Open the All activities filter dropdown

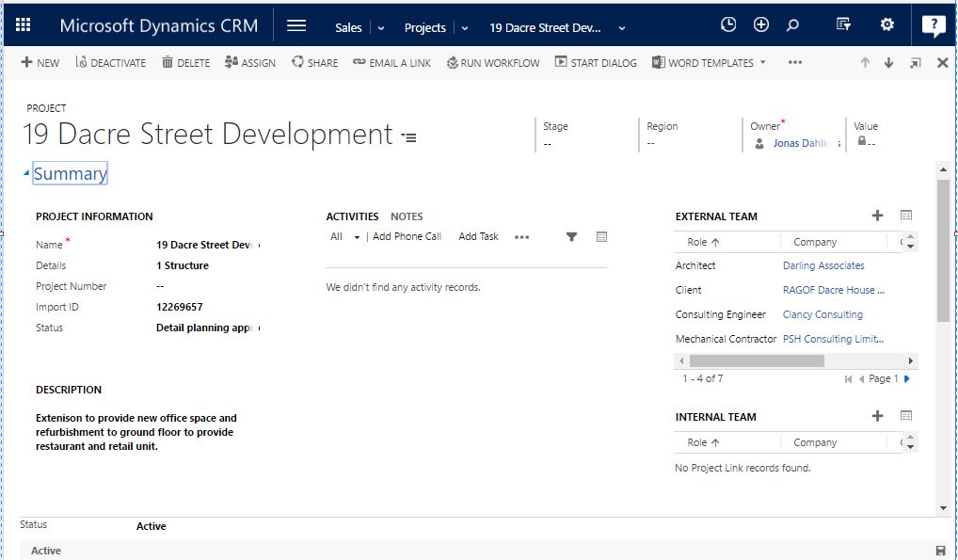pos(345,236)
